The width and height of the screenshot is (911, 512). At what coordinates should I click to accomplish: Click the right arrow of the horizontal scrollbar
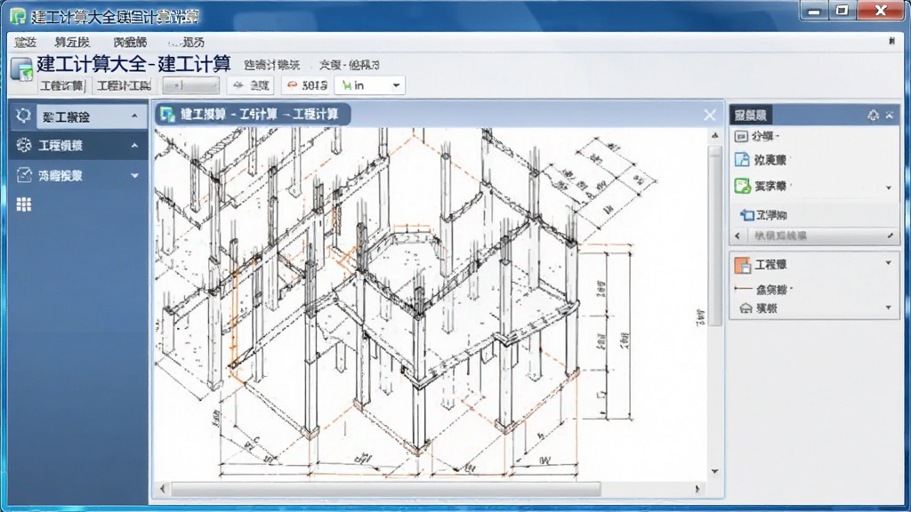coord(697,489)
